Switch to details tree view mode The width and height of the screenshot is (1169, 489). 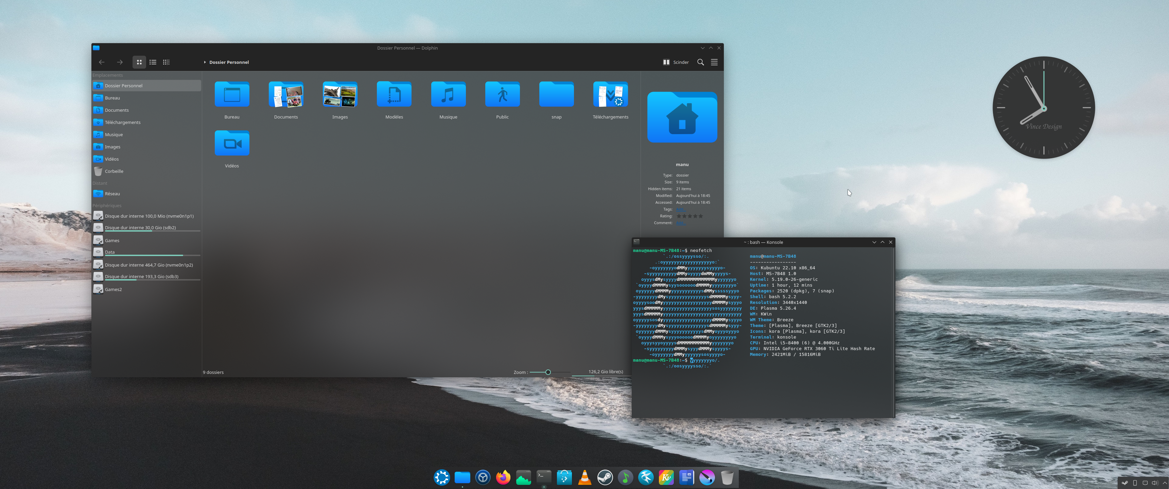click(x=166, y=62)
